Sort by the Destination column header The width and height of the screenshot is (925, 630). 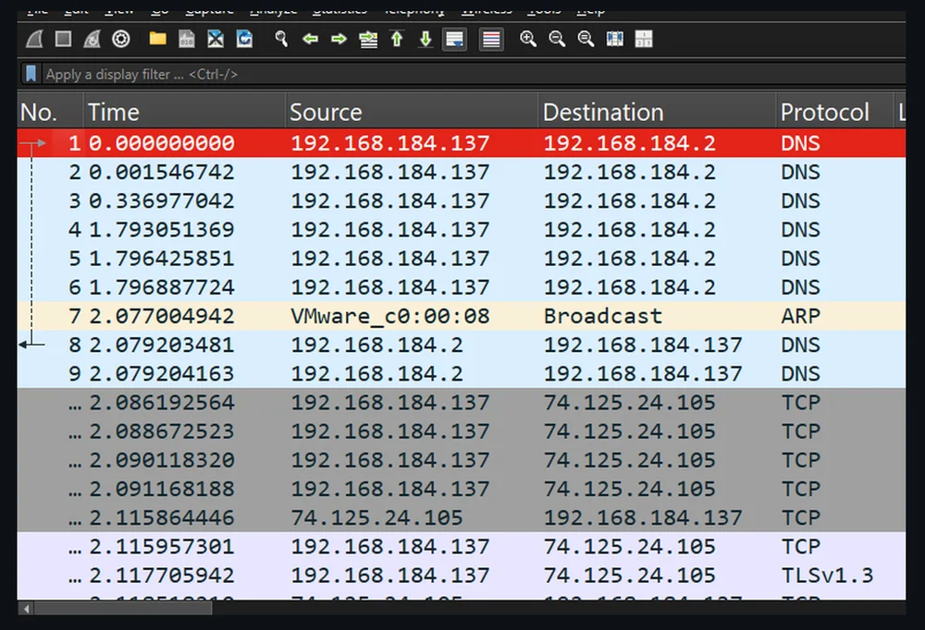[x=658, y=112]
